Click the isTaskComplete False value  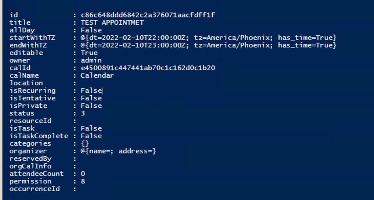coord(91,136)
